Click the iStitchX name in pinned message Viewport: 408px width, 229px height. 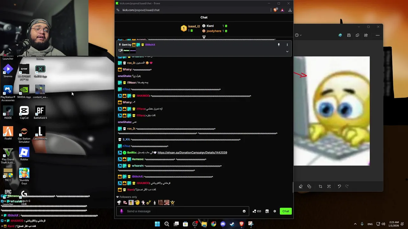pyautogui.click(x=150, y=45)
